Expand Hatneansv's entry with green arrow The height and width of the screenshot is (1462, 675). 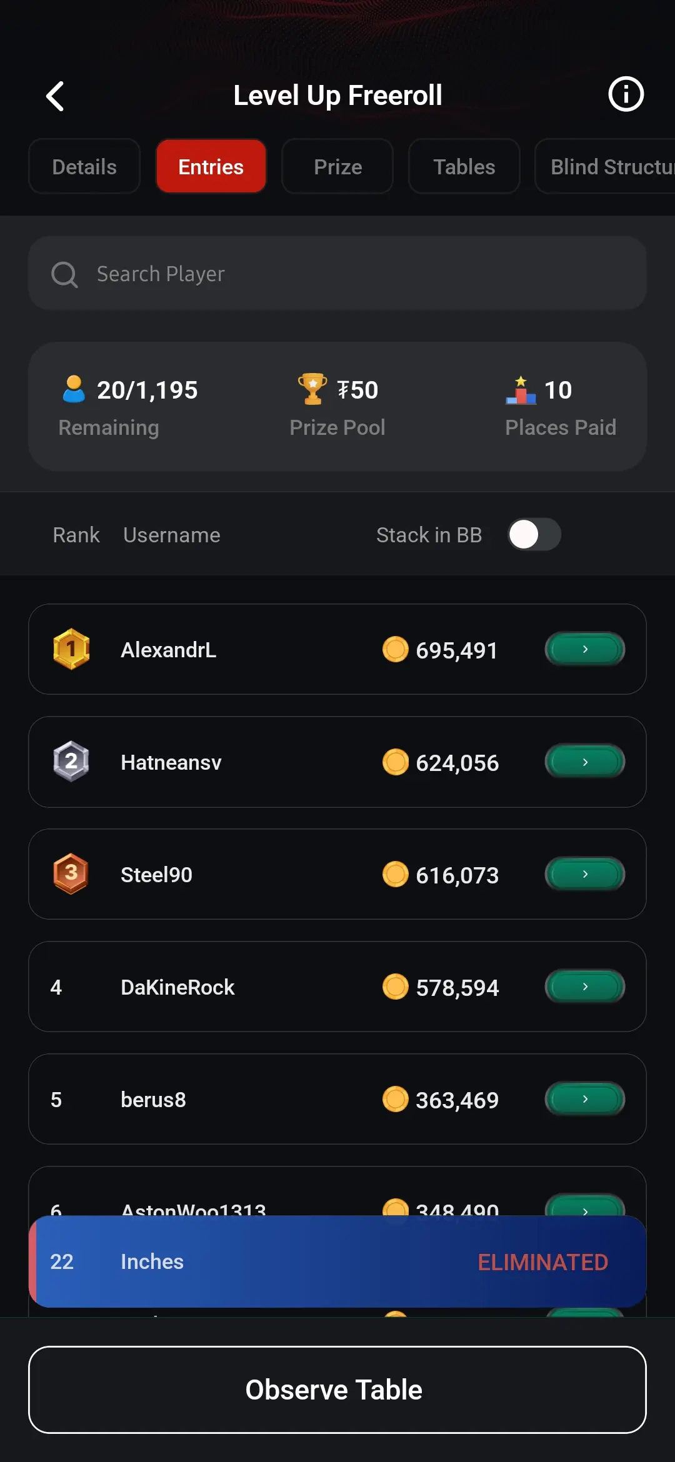(585, 762)
